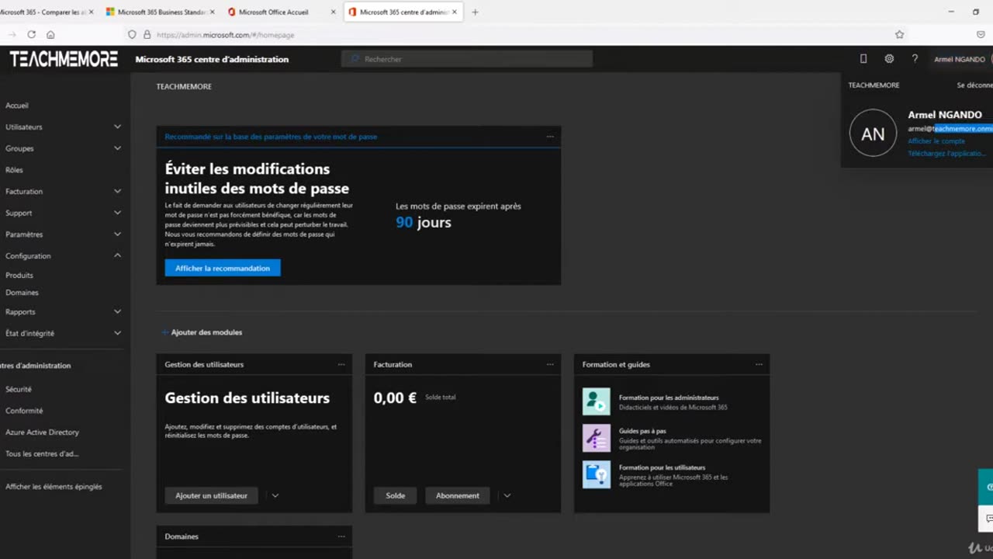
Task: Click Afficher la recommandation button
Action: (x=223, y=268)
